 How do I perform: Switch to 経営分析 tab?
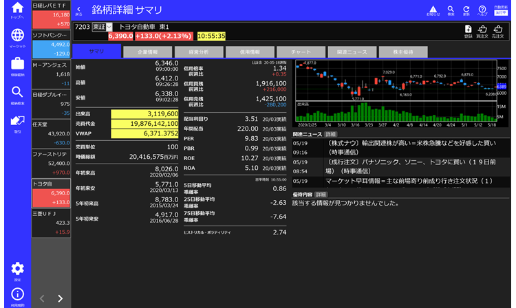pyautogui.click(x=199, y=52)
